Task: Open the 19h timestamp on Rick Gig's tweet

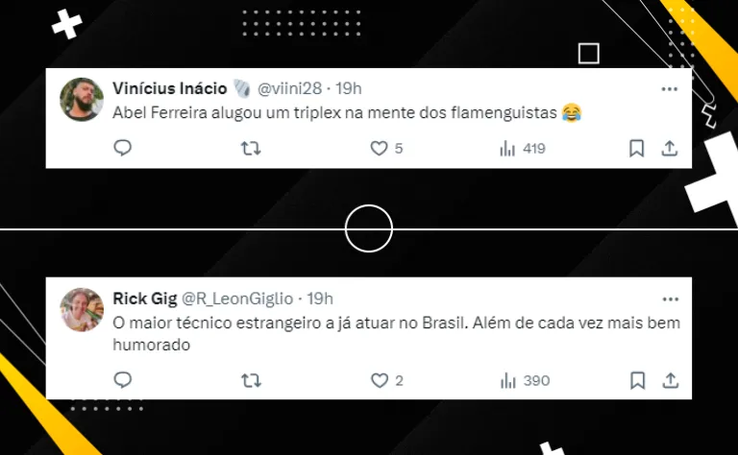Action: (x=320, y=299)
